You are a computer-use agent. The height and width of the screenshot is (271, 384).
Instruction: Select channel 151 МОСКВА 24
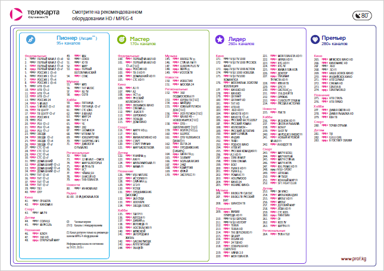(180, 84)
